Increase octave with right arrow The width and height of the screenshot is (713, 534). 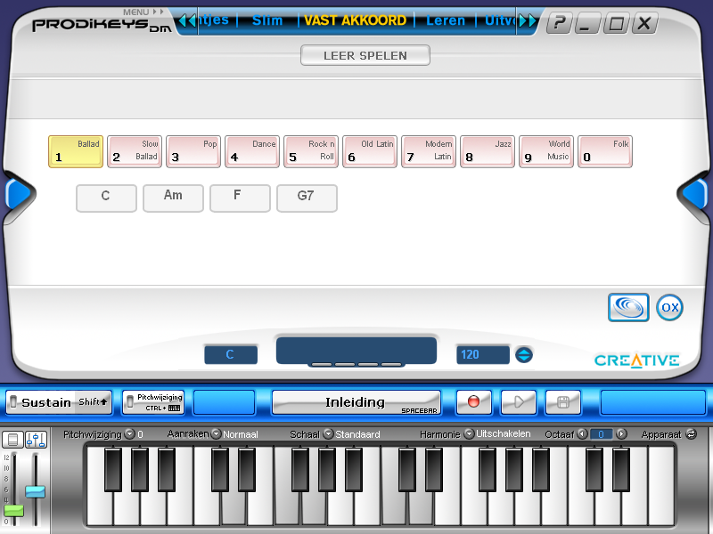[x=621, y=434]
